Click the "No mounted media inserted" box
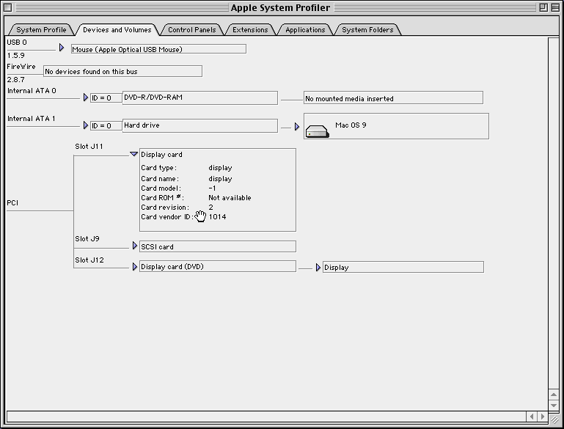This screenshot has height=429, width=564. pyautogui.click(x=393, y=98)
